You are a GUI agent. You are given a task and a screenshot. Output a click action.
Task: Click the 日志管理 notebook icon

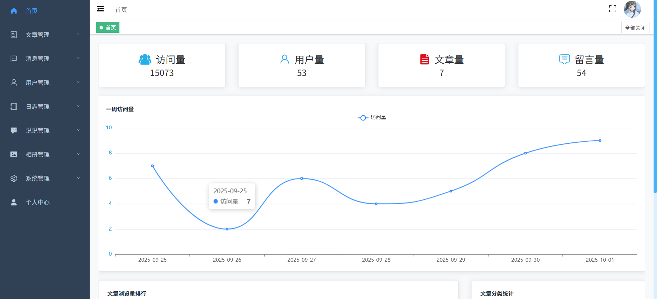14,106
